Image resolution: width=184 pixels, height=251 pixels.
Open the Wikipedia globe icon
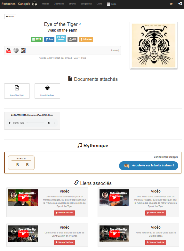coord(16,50)
